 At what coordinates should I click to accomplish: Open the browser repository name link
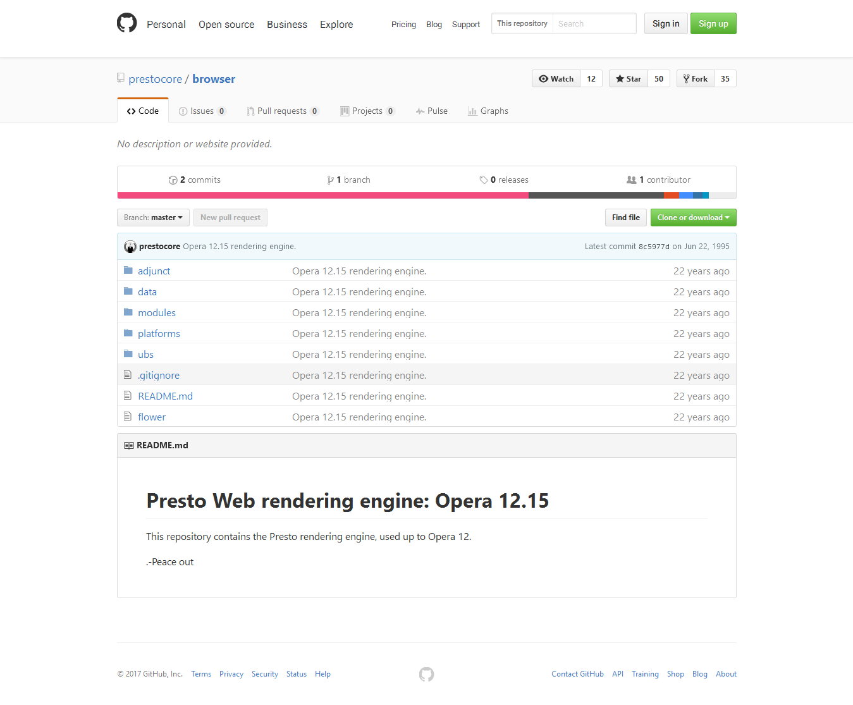(x=214, y=79)
